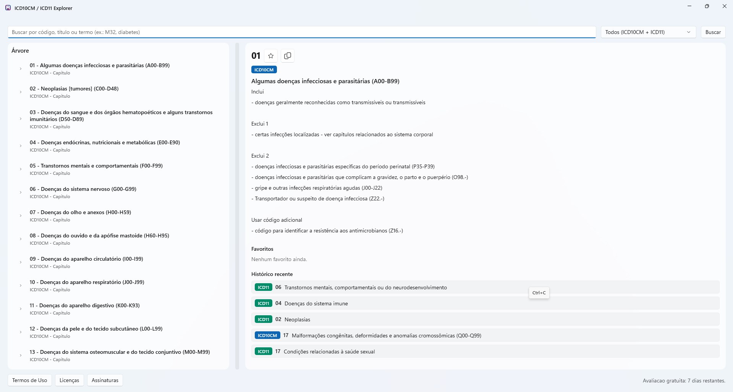
Task: Click the line Transportador ou suspeito (Z22.-)
Action: point(318,198)
